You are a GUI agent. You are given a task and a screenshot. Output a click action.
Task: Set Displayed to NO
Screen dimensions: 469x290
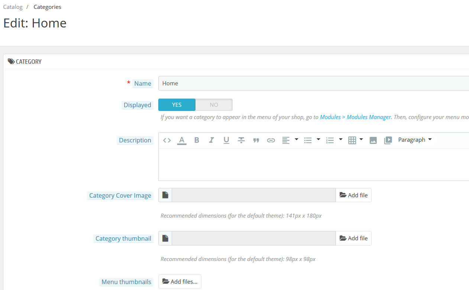pyautogui.click(x=214, y=105)
